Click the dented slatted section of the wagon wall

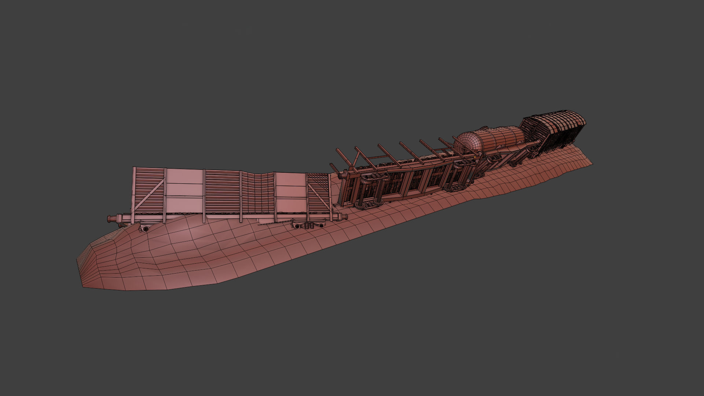[258, 192]
